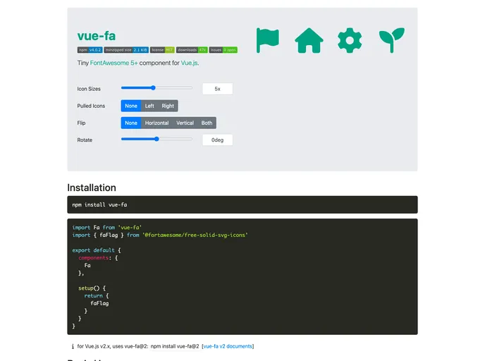Click the home icon
485x361 pixels.
[x=309, y=40]
